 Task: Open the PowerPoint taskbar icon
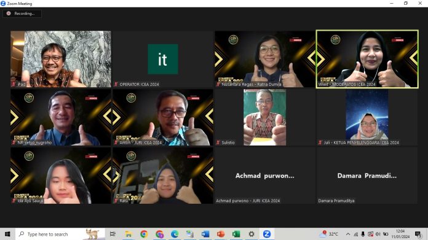221,234
